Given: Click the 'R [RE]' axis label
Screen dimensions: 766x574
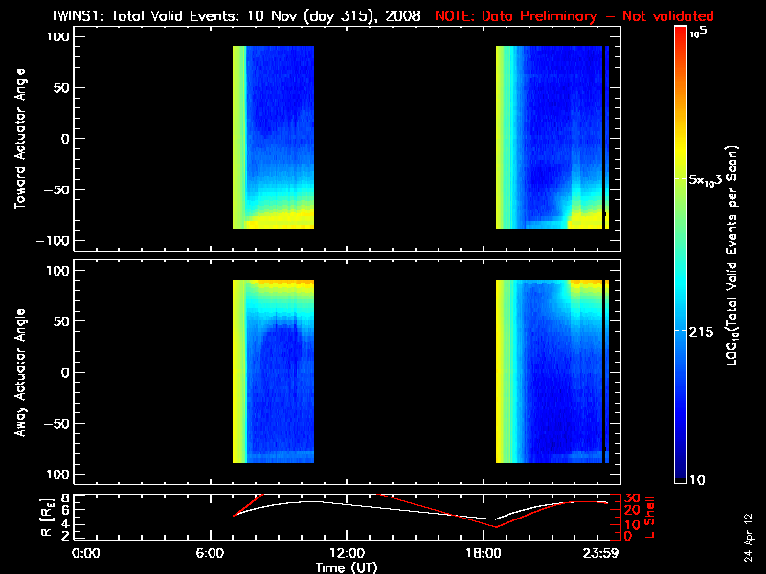Looking at the screenshot, I should [47, 517].
